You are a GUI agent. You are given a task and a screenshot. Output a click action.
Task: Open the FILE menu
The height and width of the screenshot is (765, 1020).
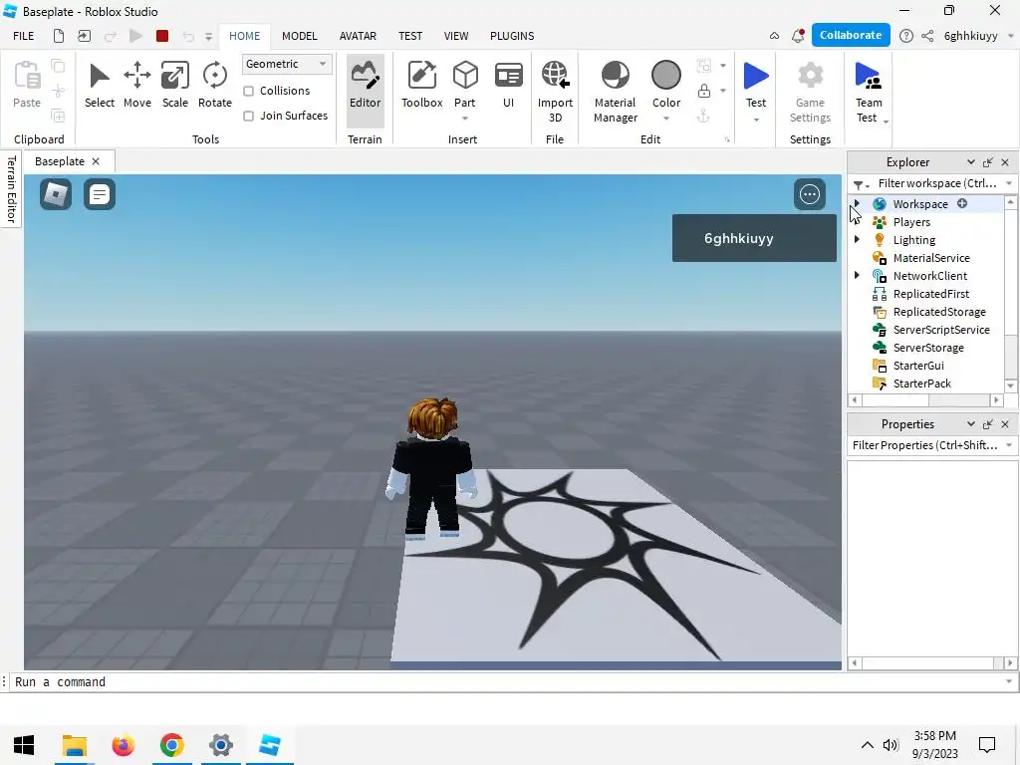click(x=24, y=36)
